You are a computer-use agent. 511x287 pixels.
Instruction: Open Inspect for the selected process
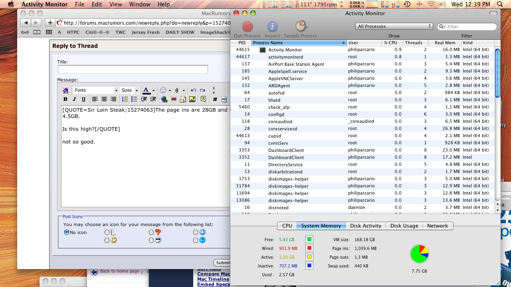tap(272, 26)
